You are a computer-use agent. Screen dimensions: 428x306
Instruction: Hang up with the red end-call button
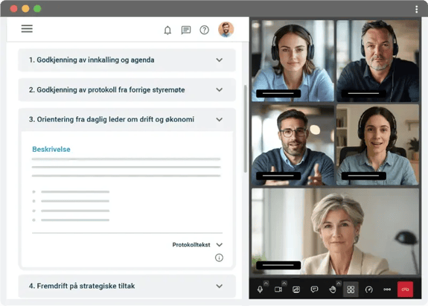pyautogui.click(x=406, y=289)
